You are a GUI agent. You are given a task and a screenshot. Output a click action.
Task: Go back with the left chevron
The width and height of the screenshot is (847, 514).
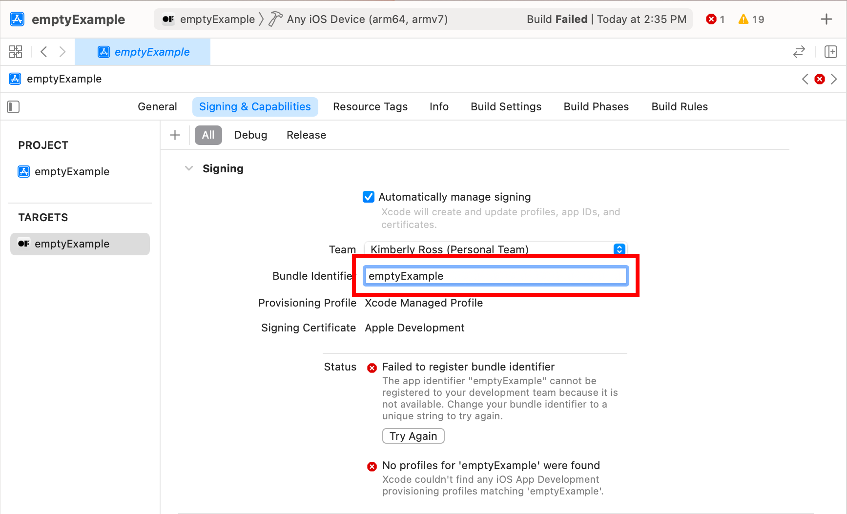[x=44, y=52]
